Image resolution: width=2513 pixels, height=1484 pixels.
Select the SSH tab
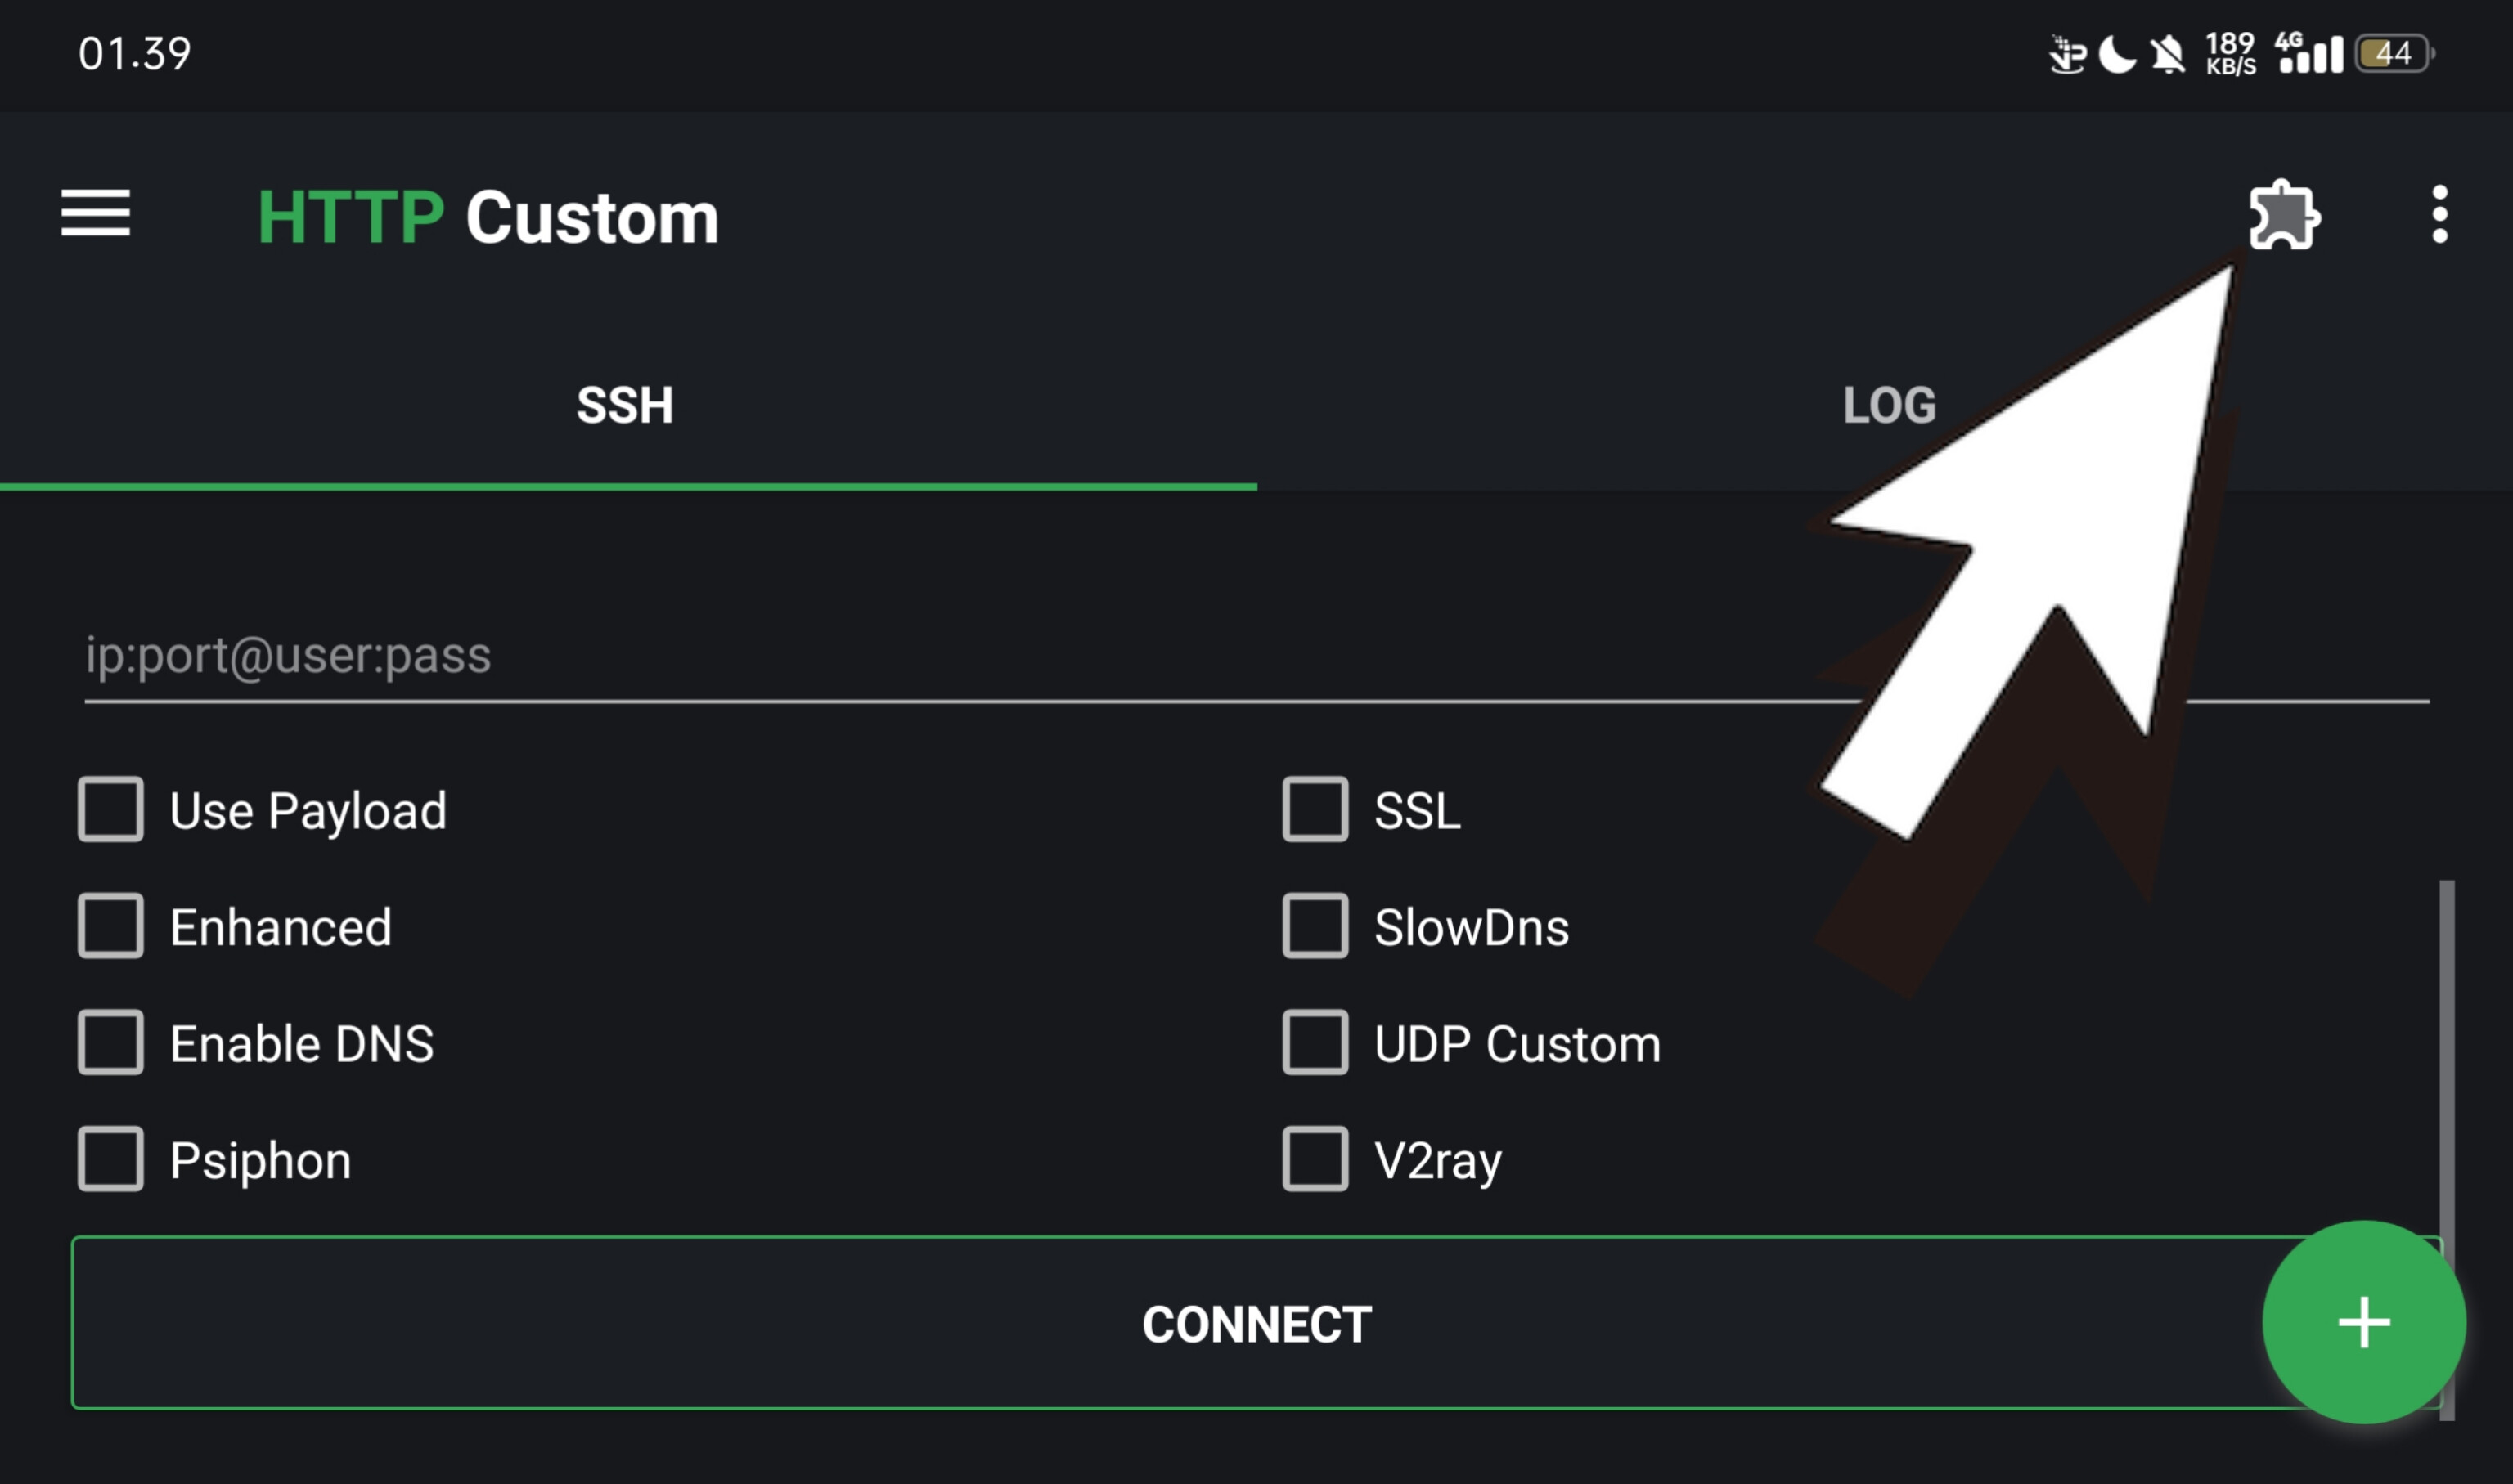pos(625,405)
